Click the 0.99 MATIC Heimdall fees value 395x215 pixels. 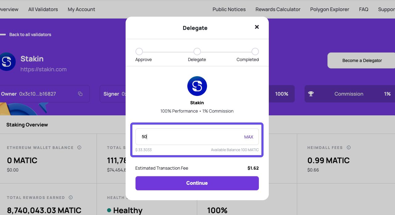coord(328,160)
